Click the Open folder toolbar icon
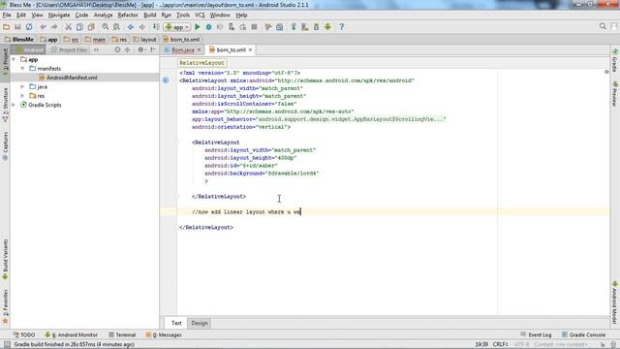This screenshot has width=620, height=349. point(7,27)
